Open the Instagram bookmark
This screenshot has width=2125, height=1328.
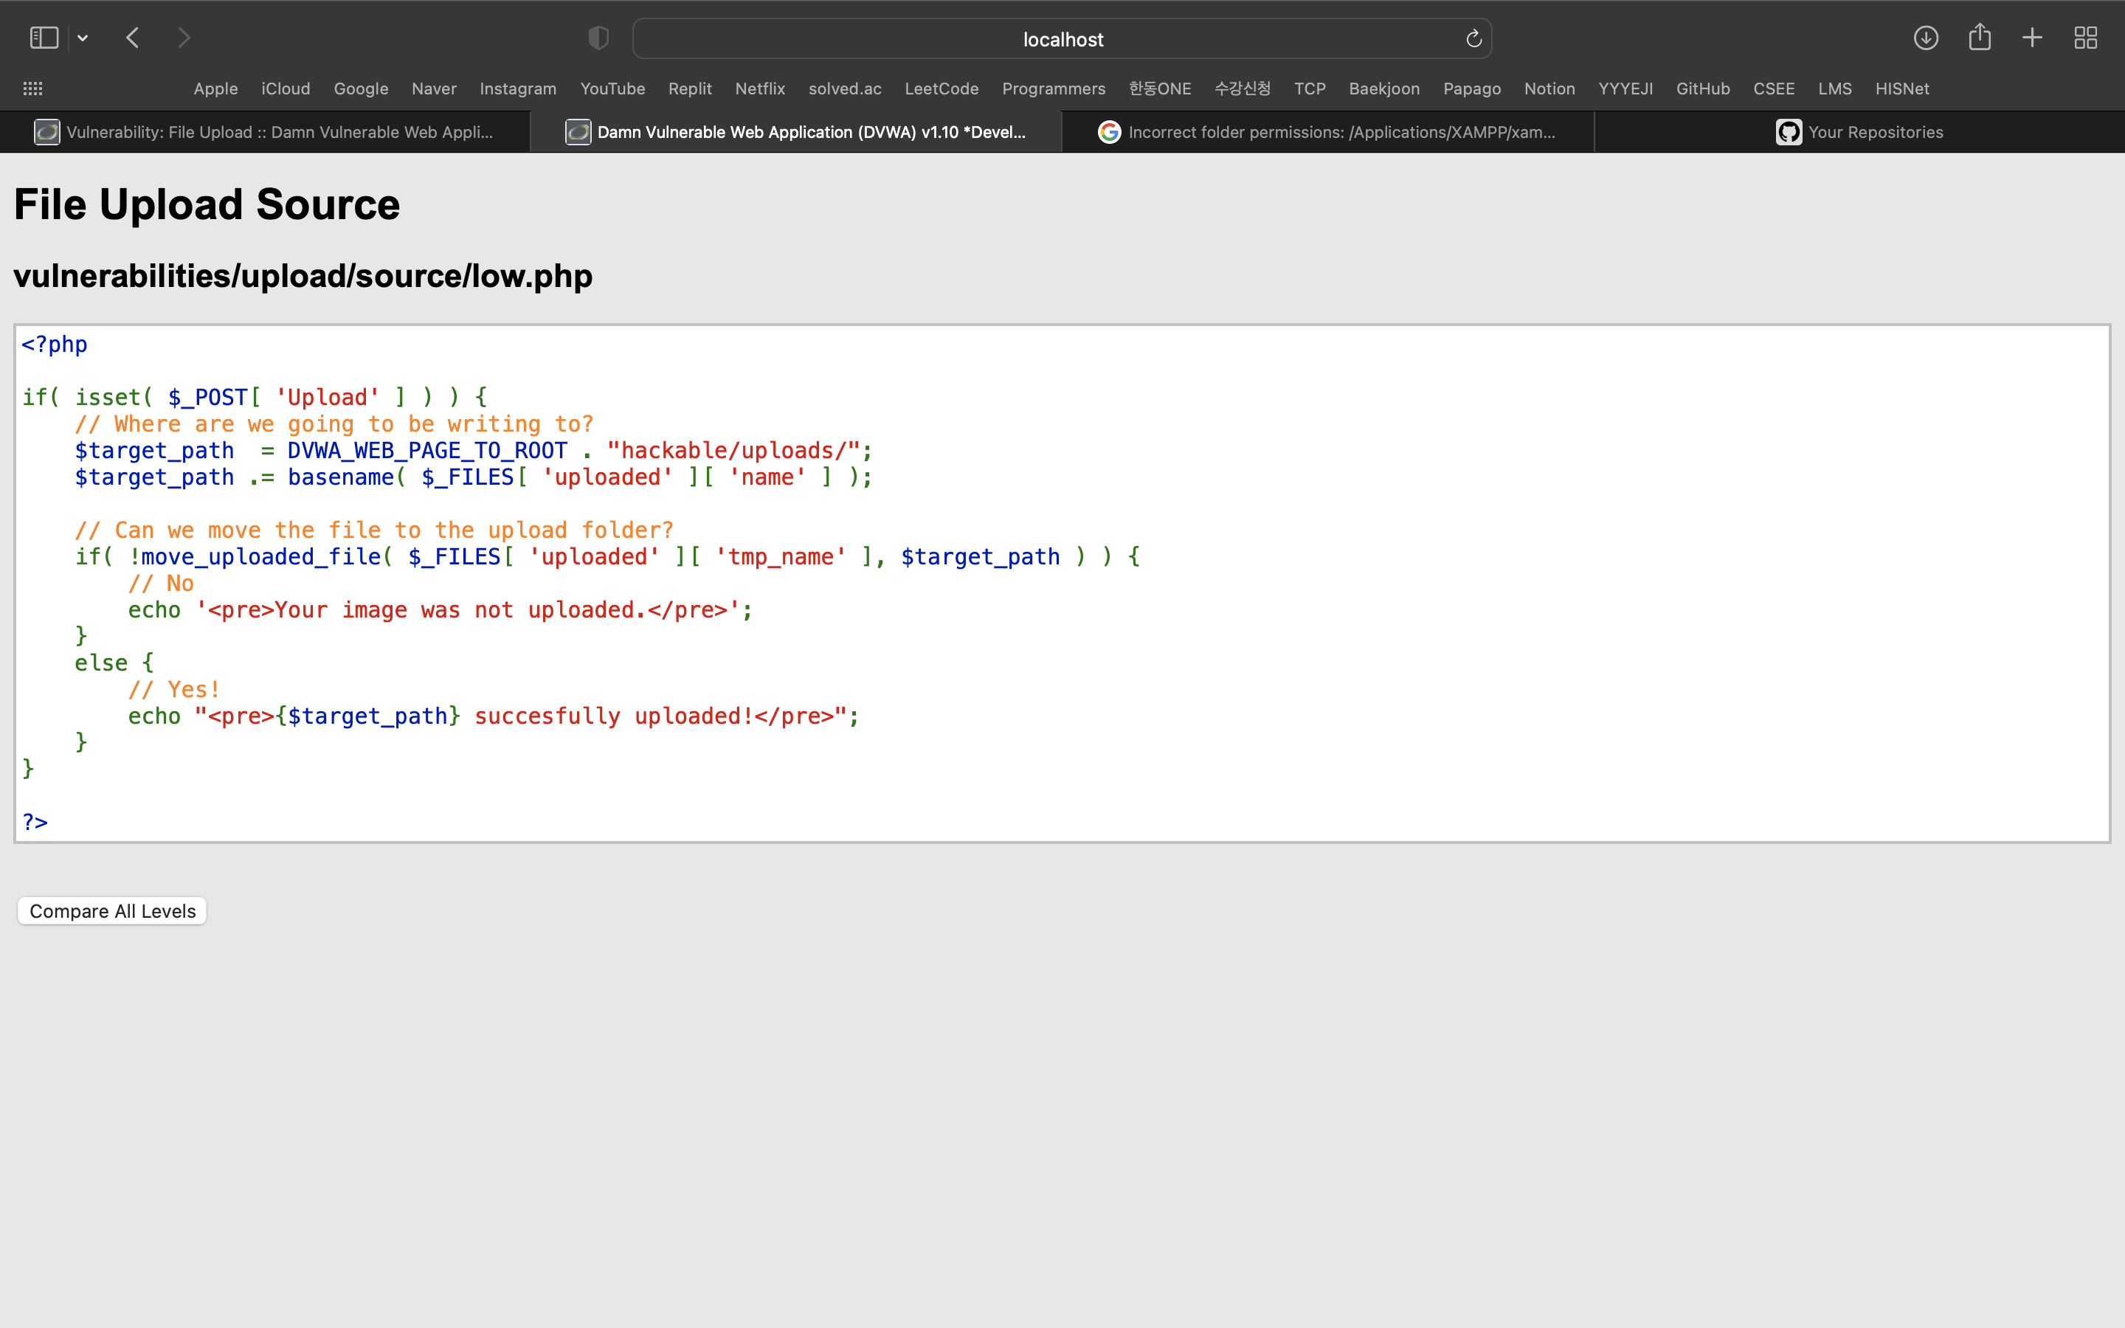[x=518, y=89]
